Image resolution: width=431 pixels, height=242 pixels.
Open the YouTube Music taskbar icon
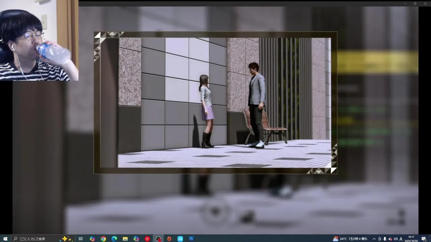click(147, 239)
